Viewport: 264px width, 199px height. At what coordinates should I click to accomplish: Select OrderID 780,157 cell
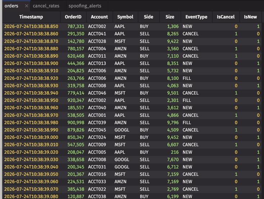click(x=73, y=49)
